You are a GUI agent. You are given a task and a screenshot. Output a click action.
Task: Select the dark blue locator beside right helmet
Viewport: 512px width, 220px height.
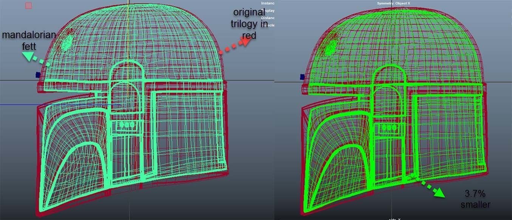point(302,77)
